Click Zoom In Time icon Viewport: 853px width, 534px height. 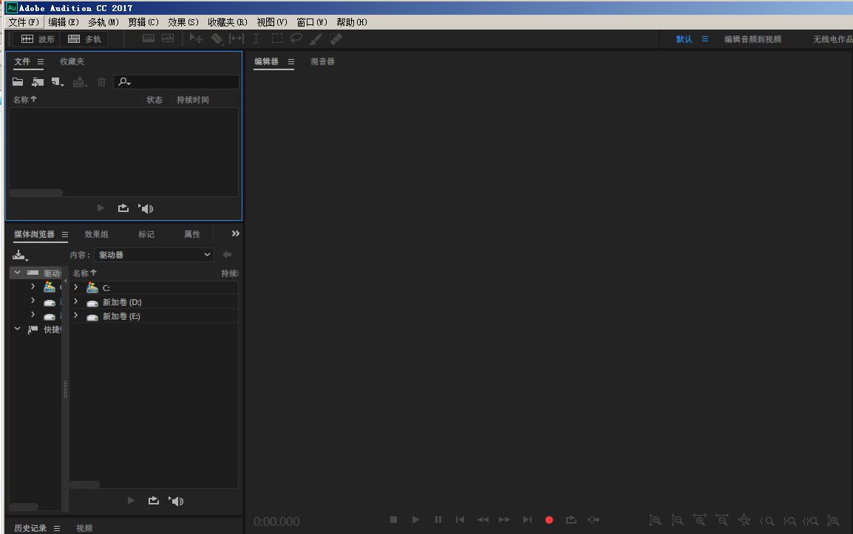tap(699, 521)
